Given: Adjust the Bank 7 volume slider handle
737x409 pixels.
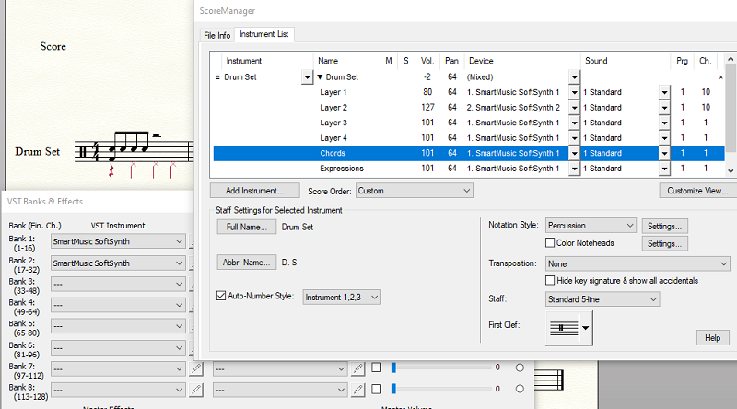Looking at the screenshot, I should 393,367.
